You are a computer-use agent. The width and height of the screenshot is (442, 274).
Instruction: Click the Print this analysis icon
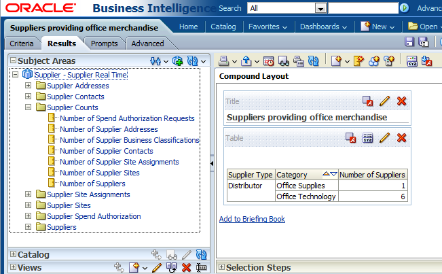[224, 61]
